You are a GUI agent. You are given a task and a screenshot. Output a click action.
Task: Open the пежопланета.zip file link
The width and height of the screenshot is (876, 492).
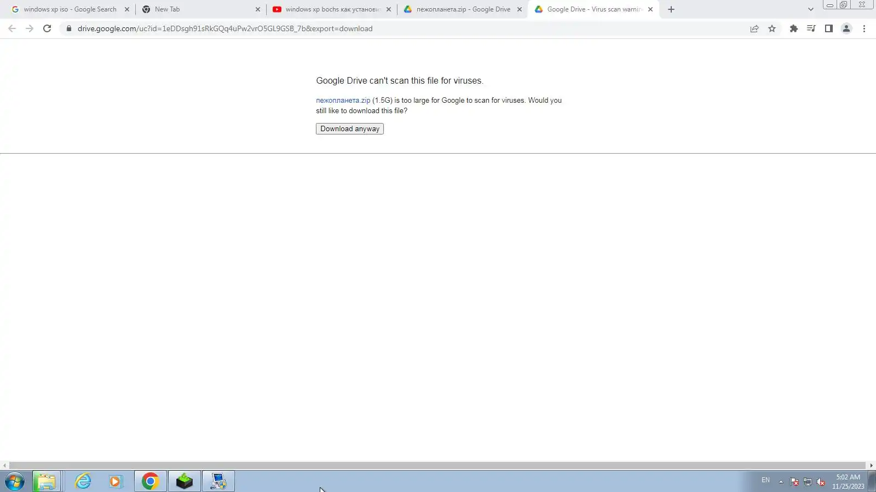[x=343, y=101]
